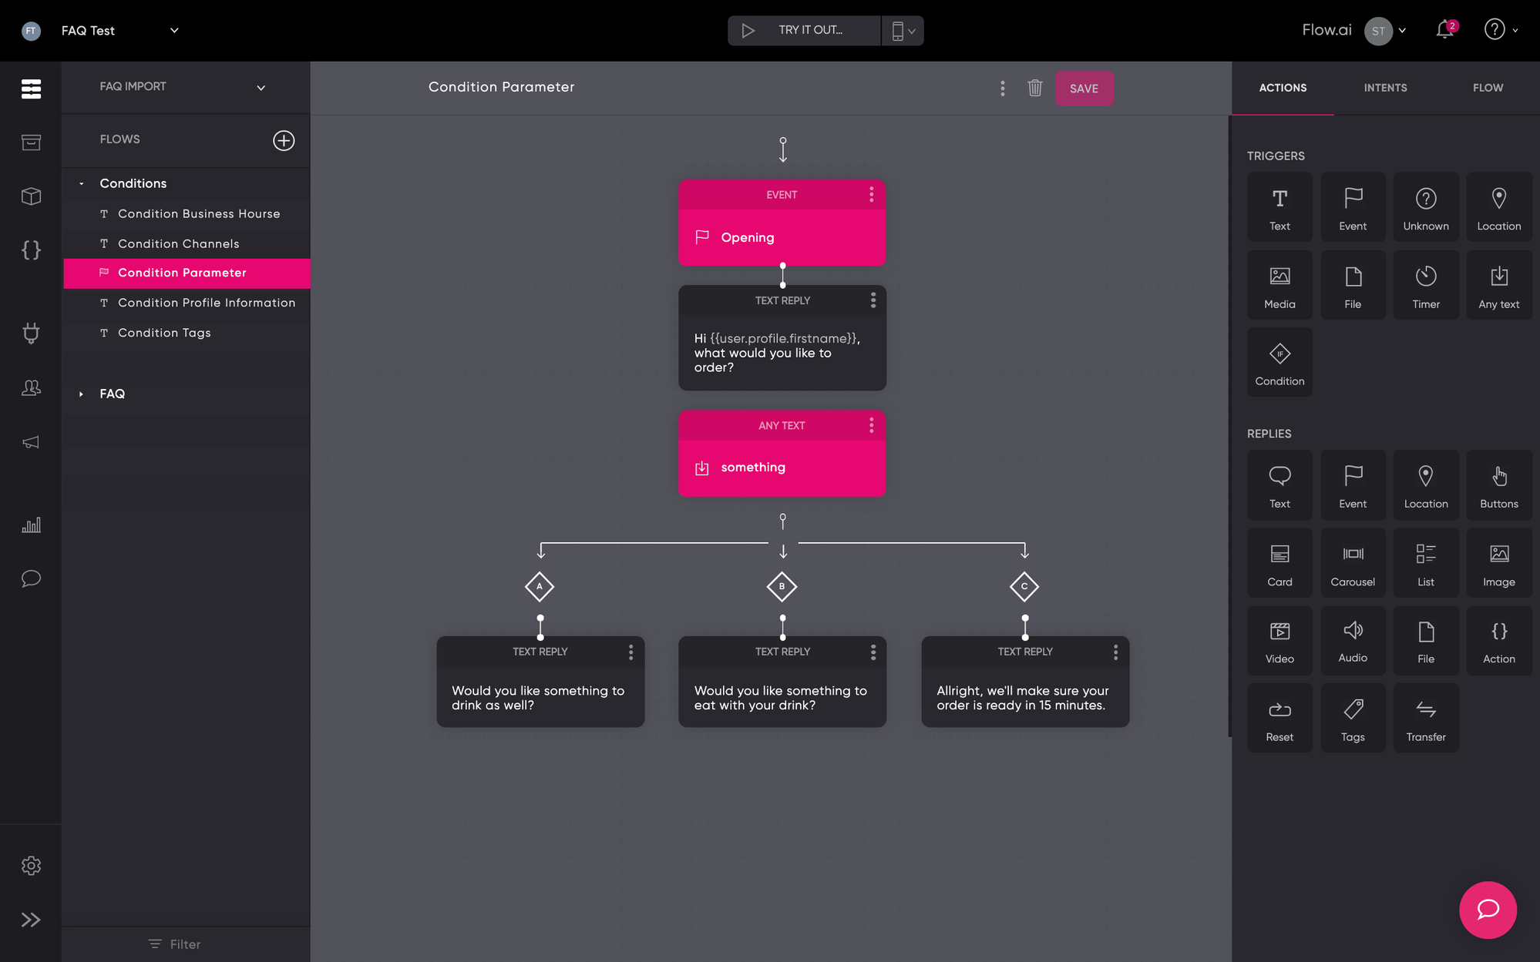The height and width of the screenshot is (962, 1540).
Task: Expand the FAQ flow group
Action: tap(82, 394)
